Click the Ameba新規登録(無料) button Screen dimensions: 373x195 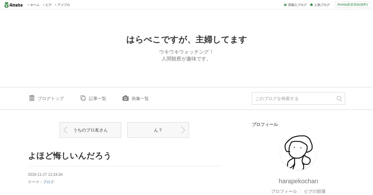(x=352, y=5)
